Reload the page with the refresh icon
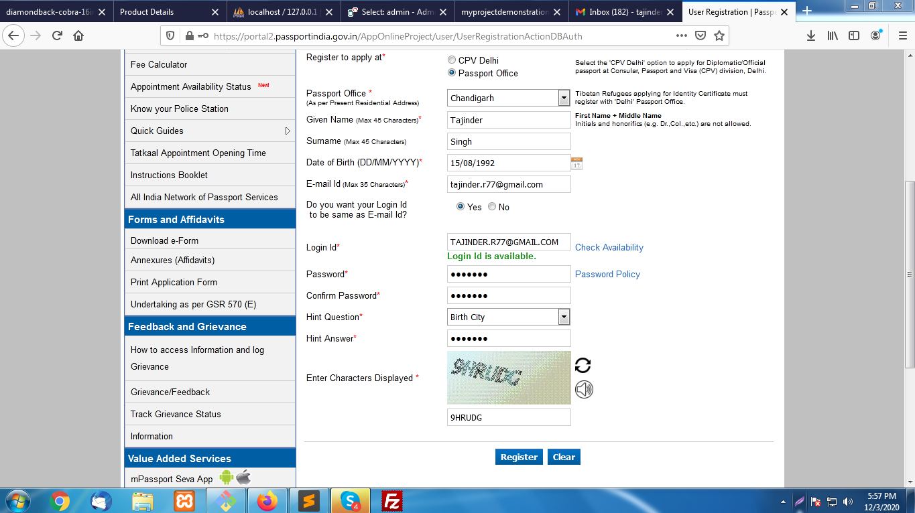This screenshot has height=513, width=915. (57, 35)
